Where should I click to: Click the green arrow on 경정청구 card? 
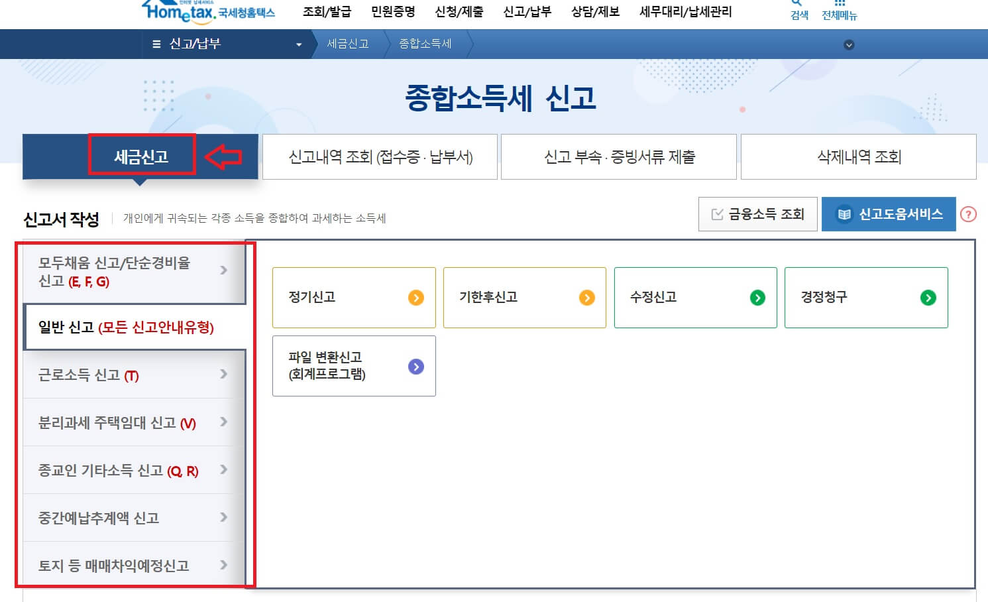928,298
